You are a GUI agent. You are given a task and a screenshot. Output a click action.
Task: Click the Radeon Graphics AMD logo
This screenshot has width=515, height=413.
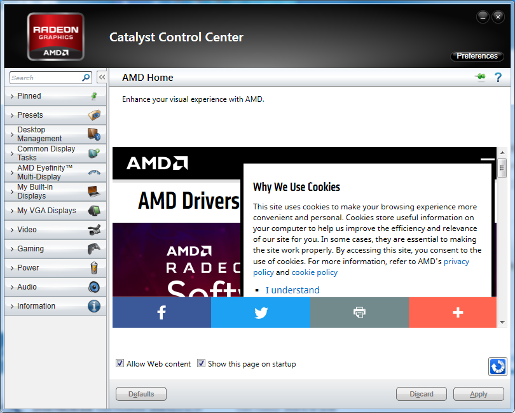[x=56, y=36]
